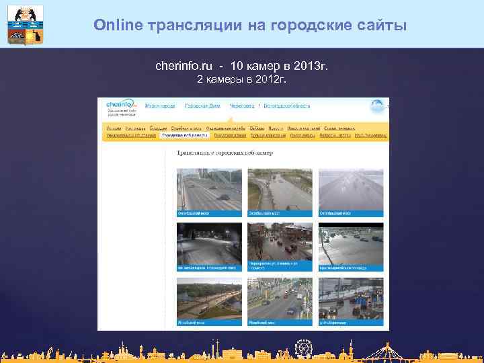Open the 'Городская Дума' top link

coord(202,106)
